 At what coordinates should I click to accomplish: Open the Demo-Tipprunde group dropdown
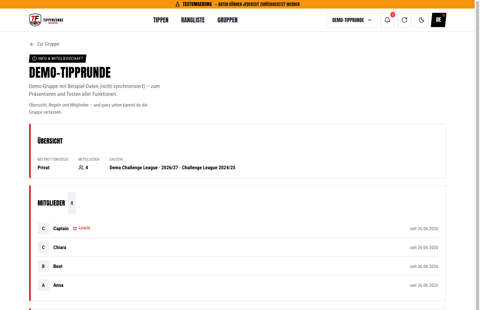pyautogui.click(x=352, y=20)
